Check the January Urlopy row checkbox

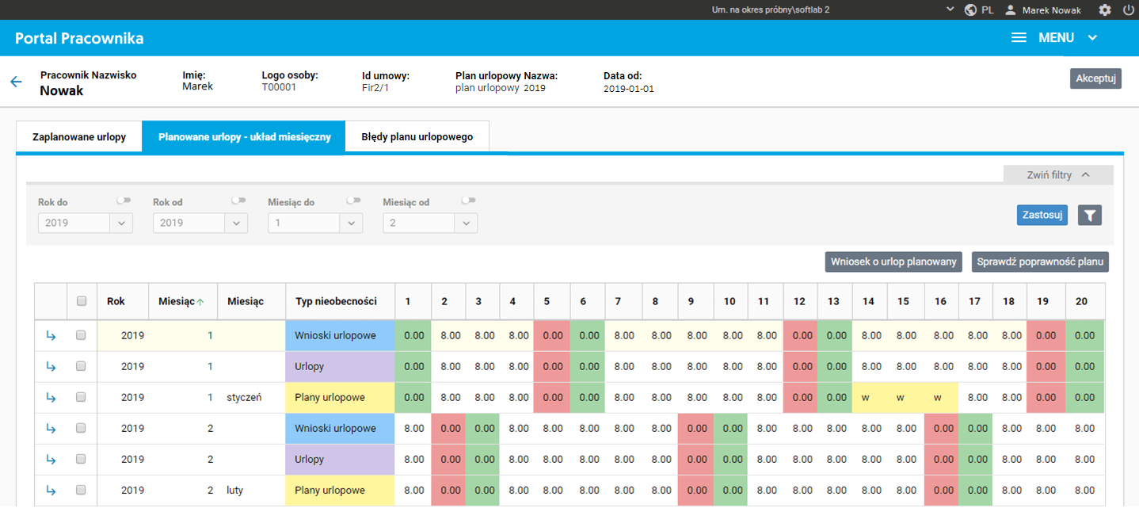tap(81, 366)
